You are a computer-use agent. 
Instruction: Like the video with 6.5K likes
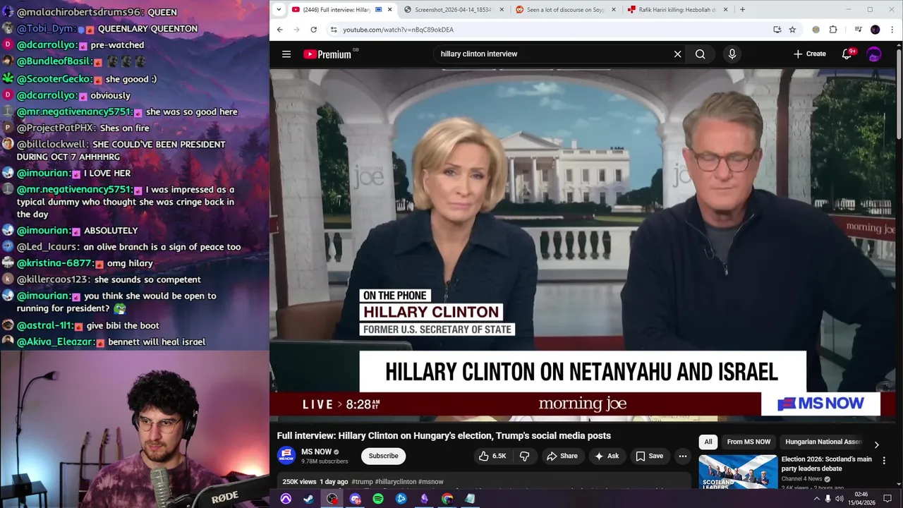(492, 456)
